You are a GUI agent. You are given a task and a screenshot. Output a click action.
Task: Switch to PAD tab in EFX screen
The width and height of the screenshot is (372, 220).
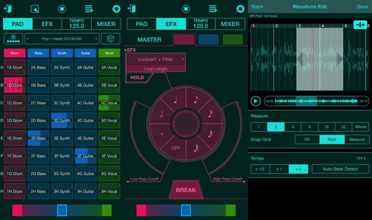[x=141, y=24]
